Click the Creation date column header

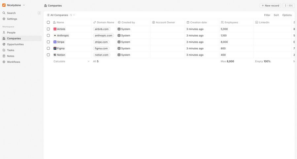coord(202,22)
